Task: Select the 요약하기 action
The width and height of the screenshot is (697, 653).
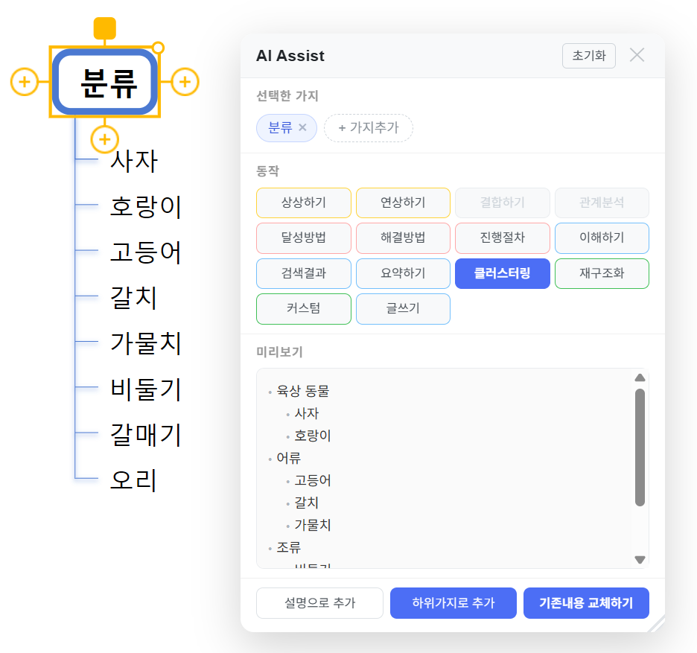Action: pos(403,273)
